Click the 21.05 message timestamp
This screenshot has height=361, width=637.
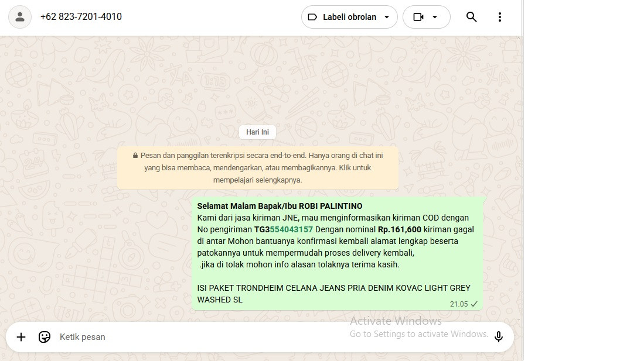pyautogui.click(x=459, y=304)
